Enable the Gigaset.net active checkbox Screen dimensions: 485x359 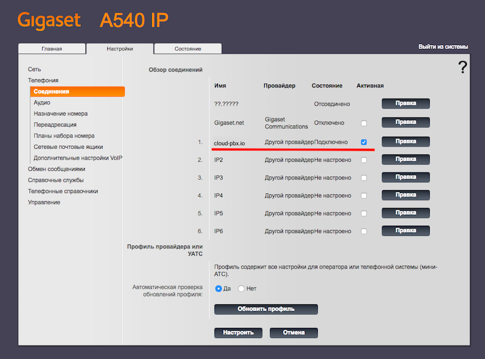[364, 123]
